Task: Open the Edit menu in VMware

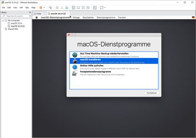Action: pos(9,8)
